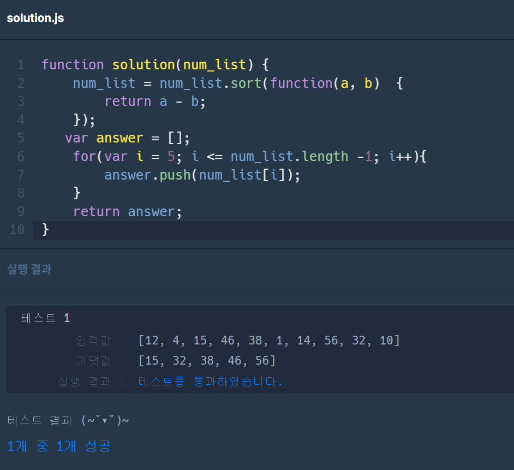This screenshot has height=470, width=514.
Task: Click the 'var answer = [];' line
Action: pos(127,138)
